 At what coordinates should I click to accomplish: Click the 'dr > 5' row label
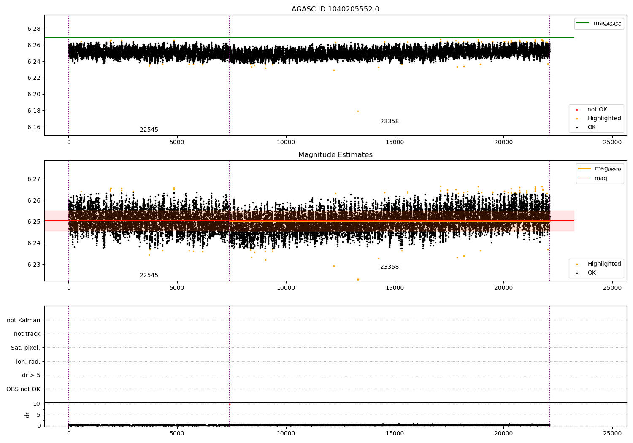coord(31,375)
